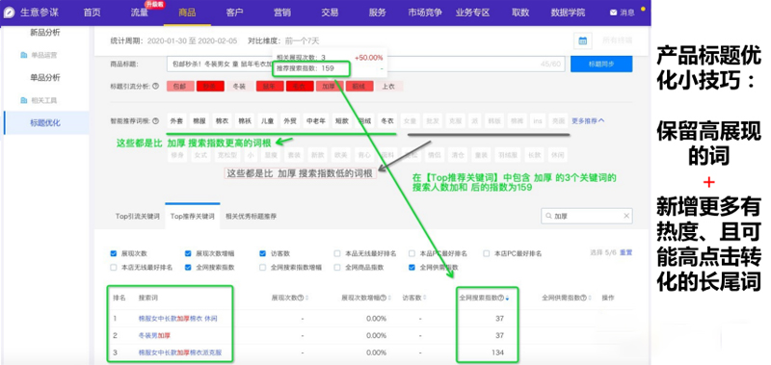
Task: Open the 客户 top navigation item
Action: (x=234, y=13)
